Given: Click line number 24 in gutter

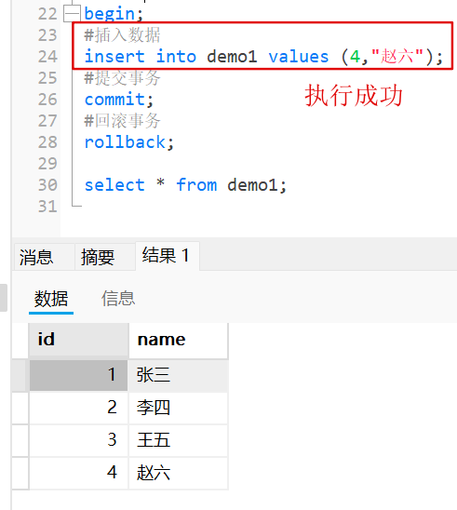Looking at the screenshot, I should coord(47,57).
